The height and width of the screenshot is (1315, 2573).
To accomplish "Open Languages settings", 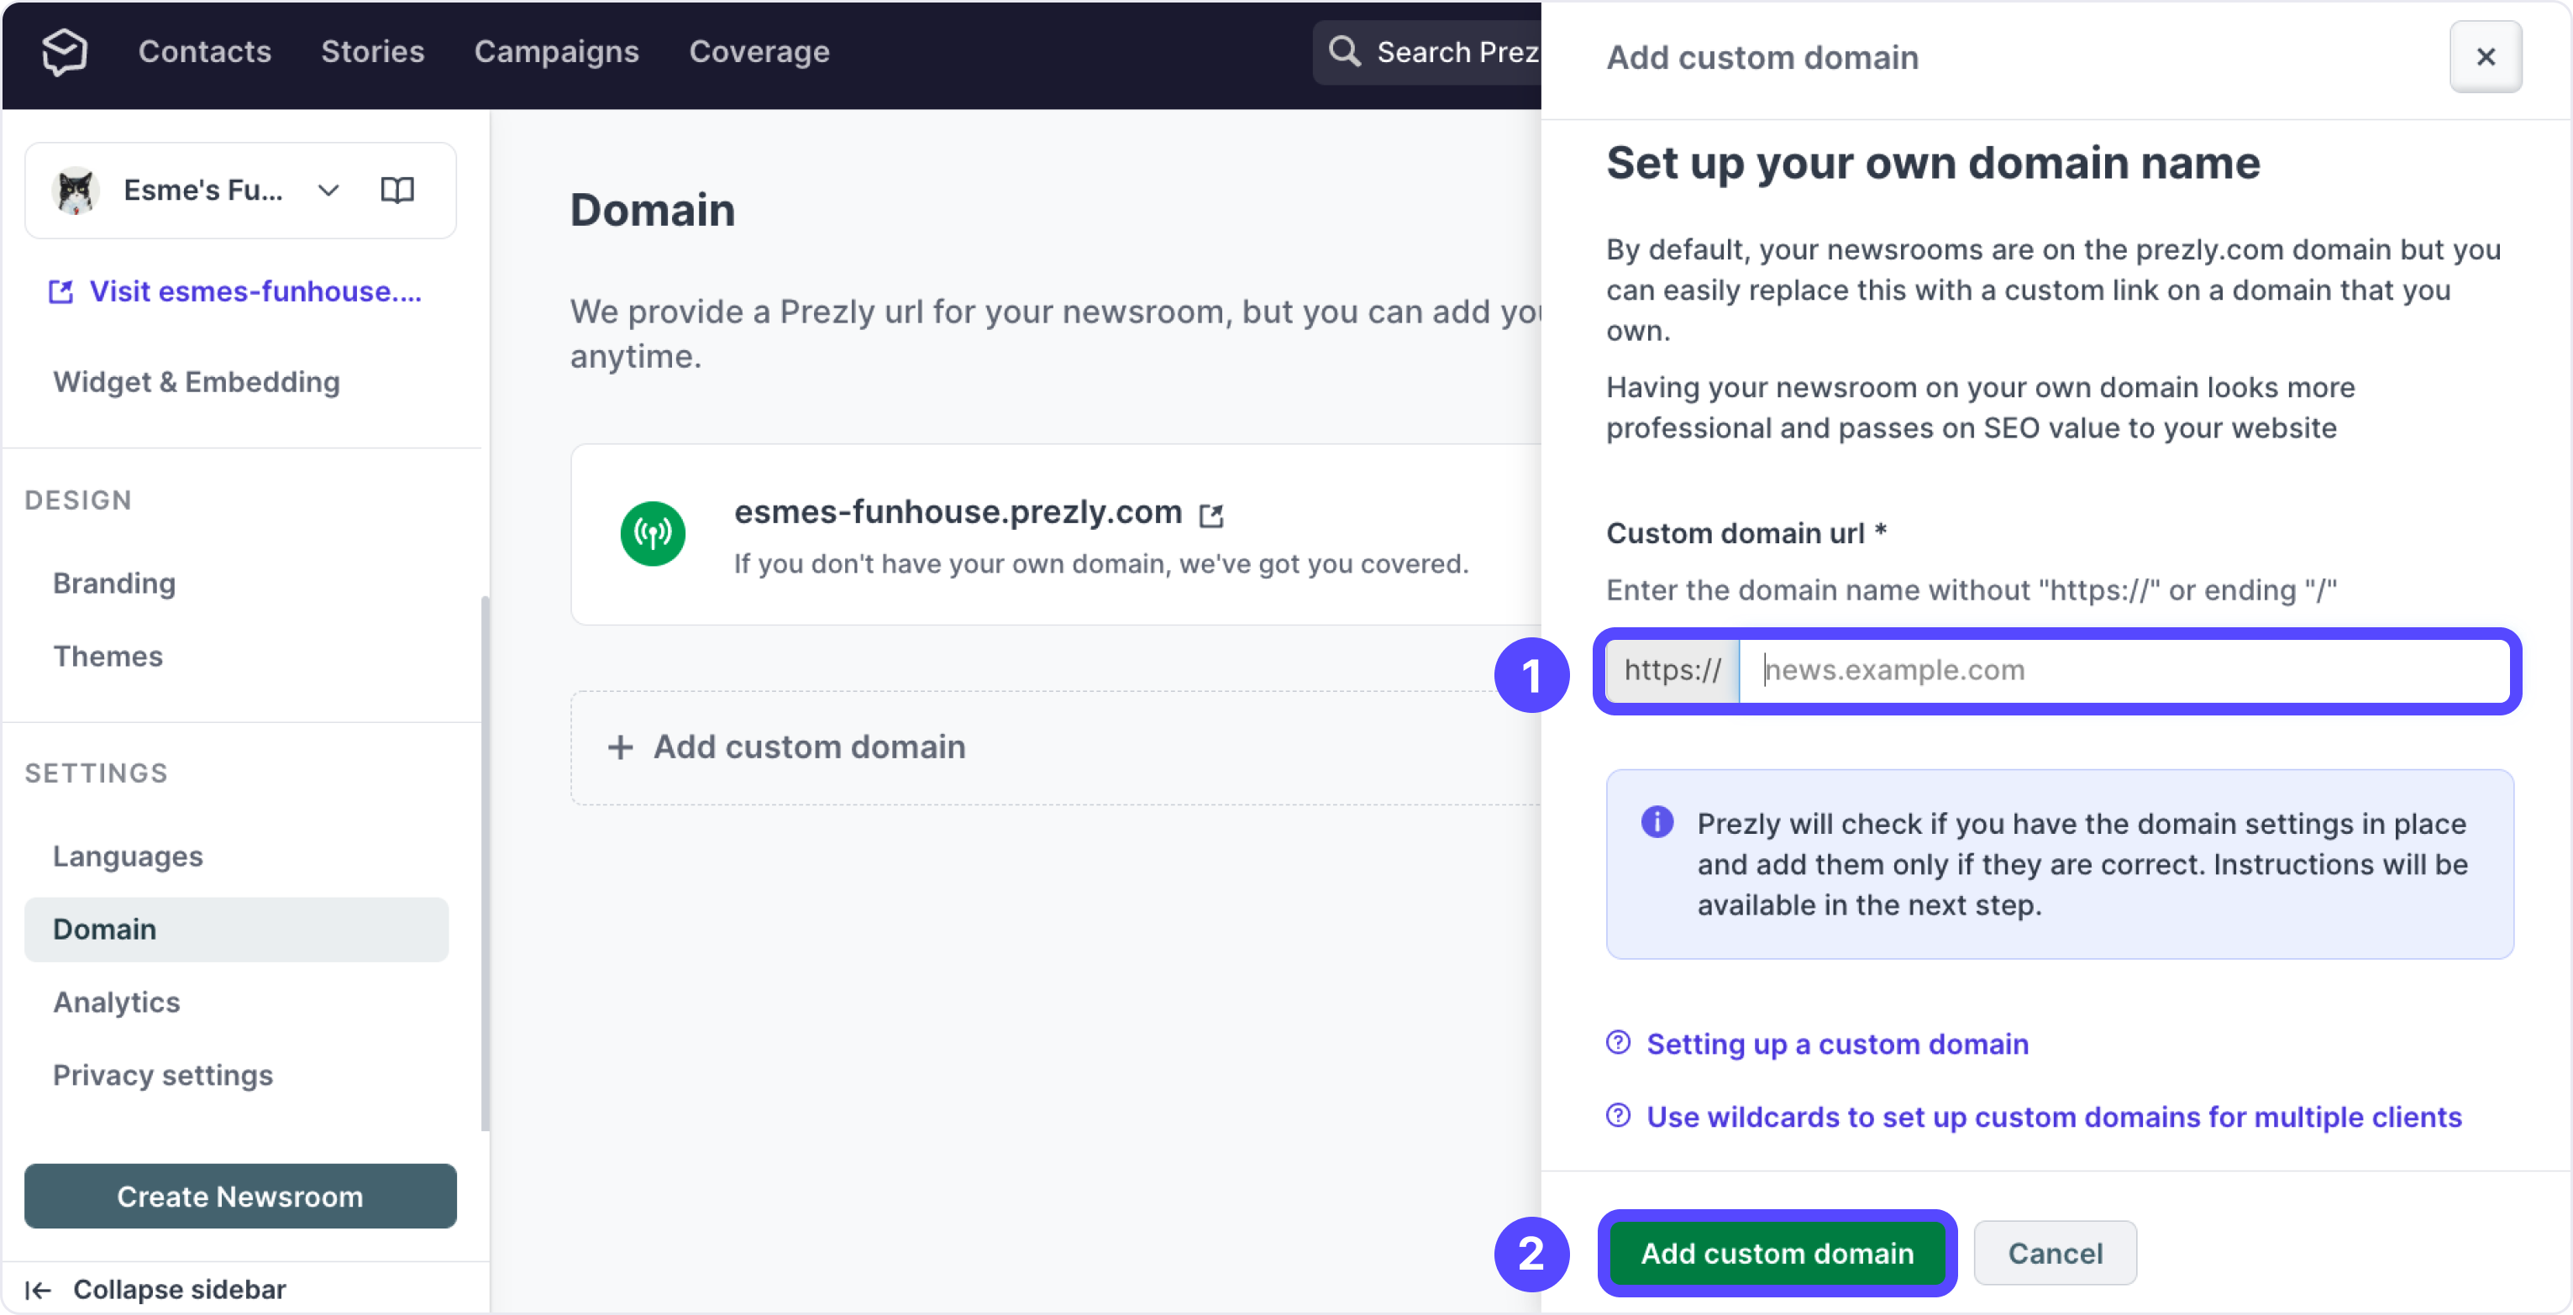I will [x=128, y=857].
